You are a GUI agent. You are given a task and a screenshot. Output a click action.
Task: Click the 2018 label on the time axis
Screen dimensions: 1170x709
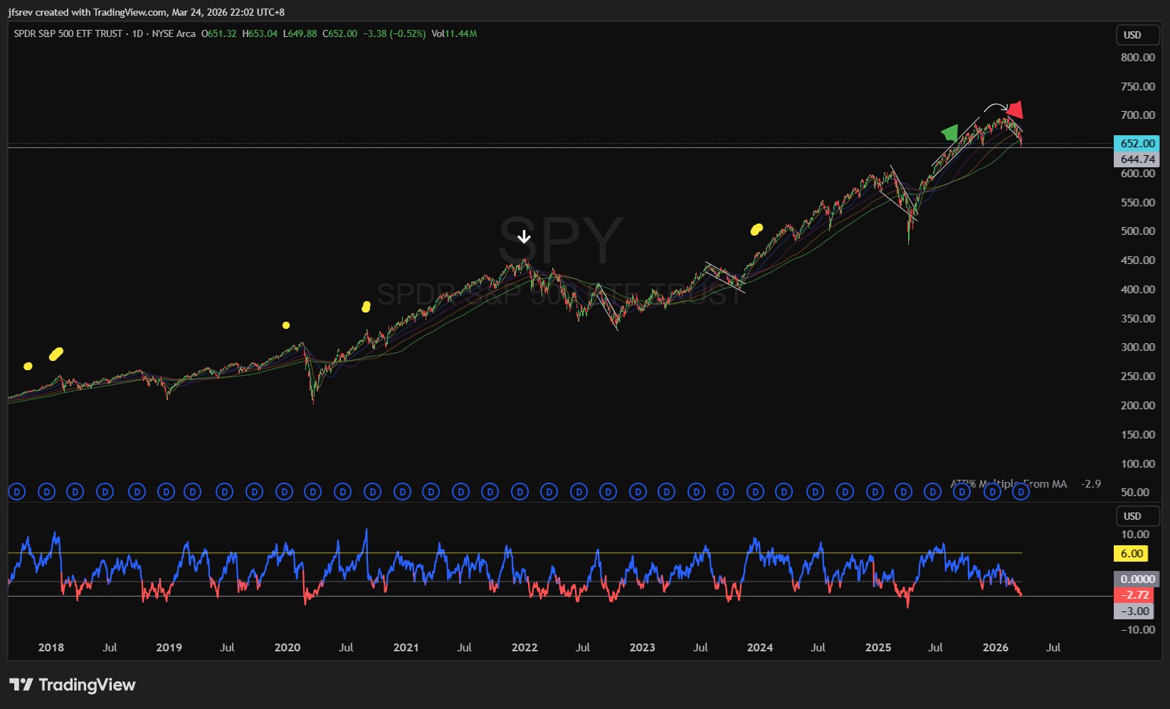pos(51,647)
